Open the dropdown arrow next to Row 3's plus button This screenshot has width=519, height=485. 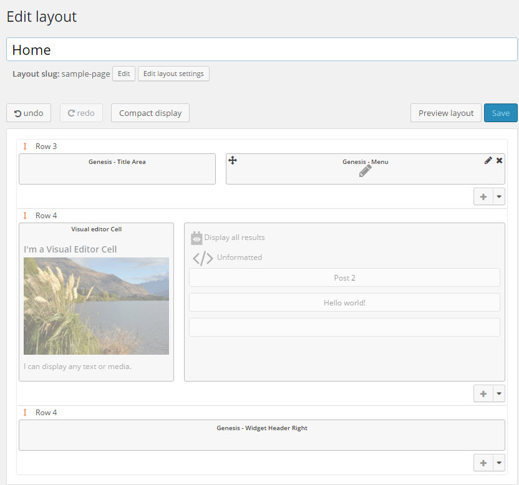499,197
